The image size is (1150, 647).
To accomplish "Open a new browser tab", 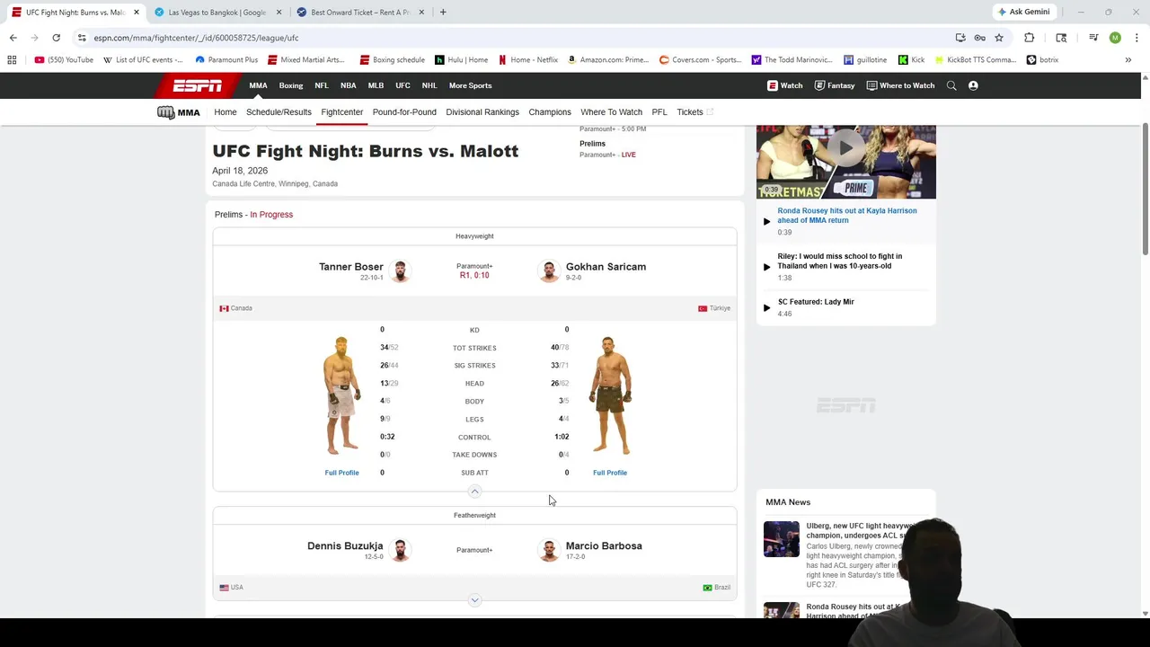I will point(443,13).
